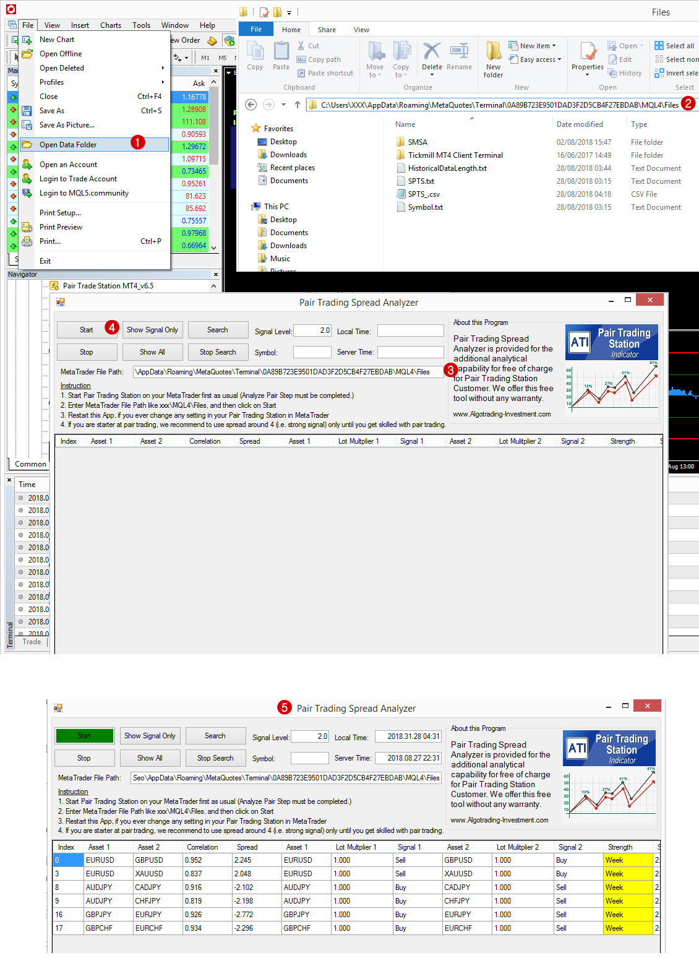Viewport: 699px width, 958px height.
Task: Click the grey Start button in empty Analyzer
Action: point(87,330)
